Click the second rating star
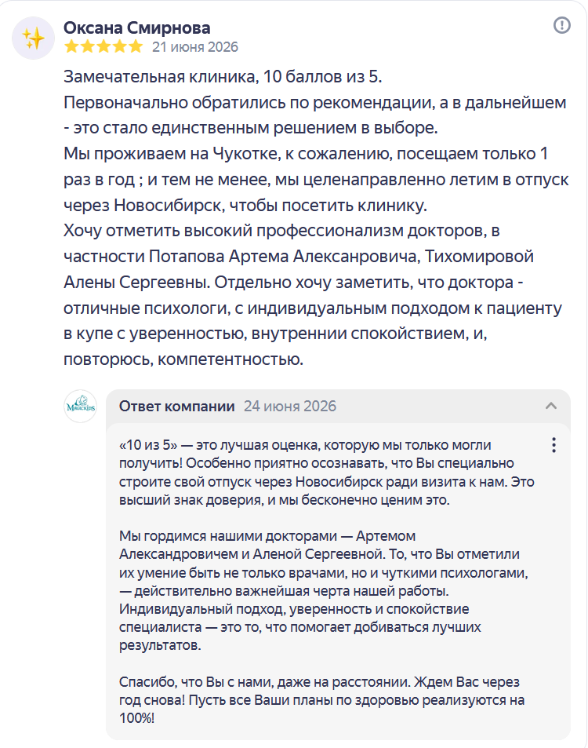The height and width of the screenshot is (748, 588). [x=88, y=47]
